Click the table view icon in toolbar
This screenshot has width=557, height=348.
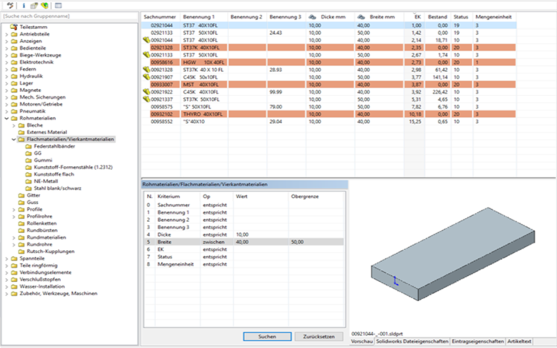pyautogui.click(x=58, y=6)
